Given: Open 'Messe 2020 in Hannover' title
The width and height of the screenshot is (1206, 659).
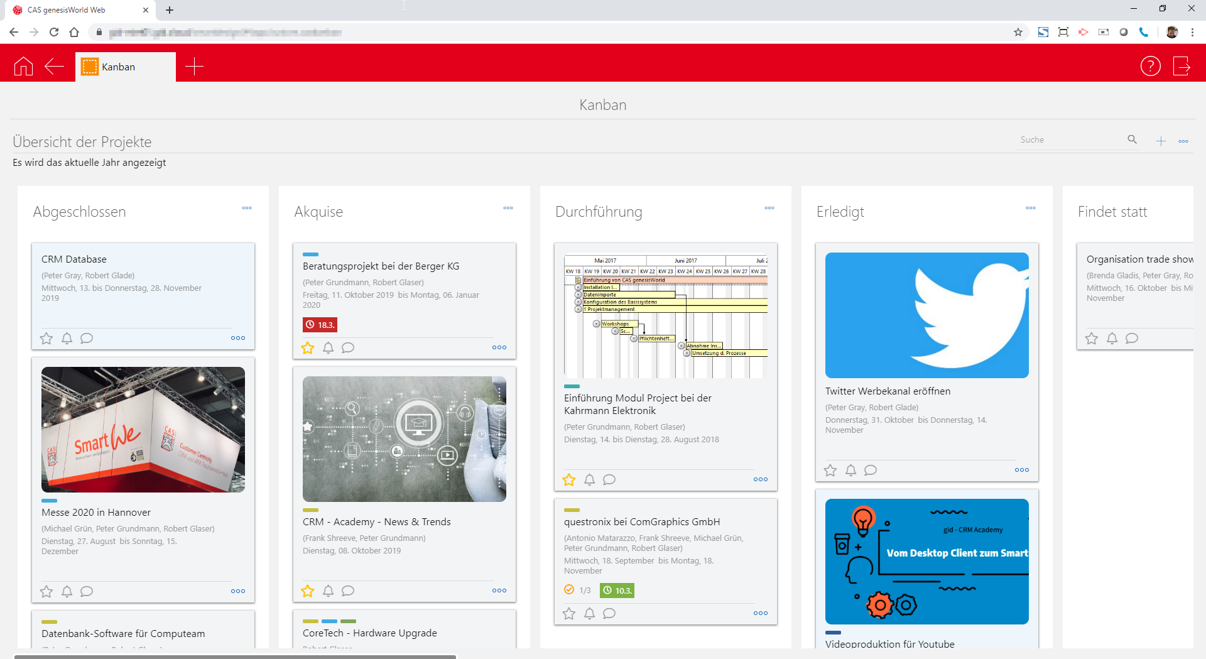Looking at the screenshot, I should pos(96,513).
